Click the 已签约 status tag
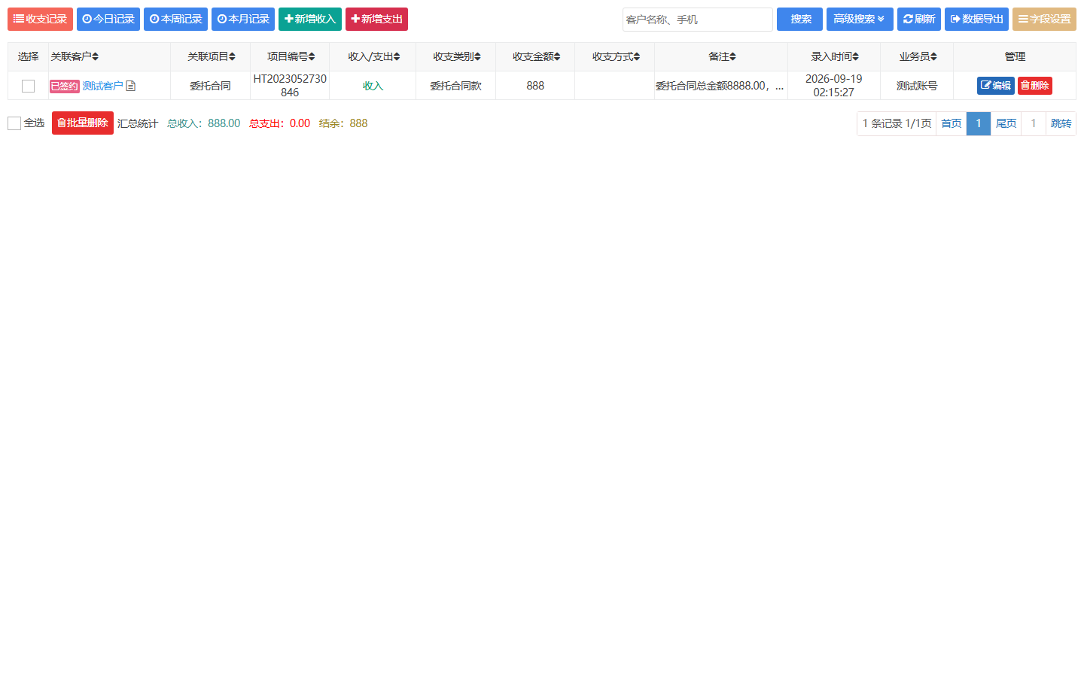This screenshot has width=1084, height=677. (x=65, y=86)
